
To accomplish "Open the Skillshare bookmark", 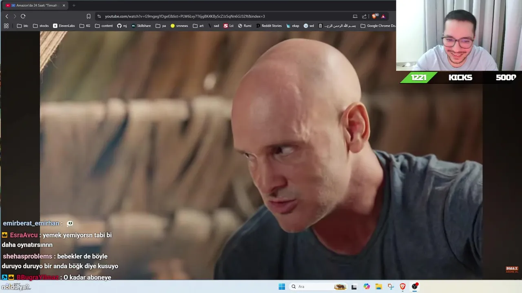I will tap(141, 26).
